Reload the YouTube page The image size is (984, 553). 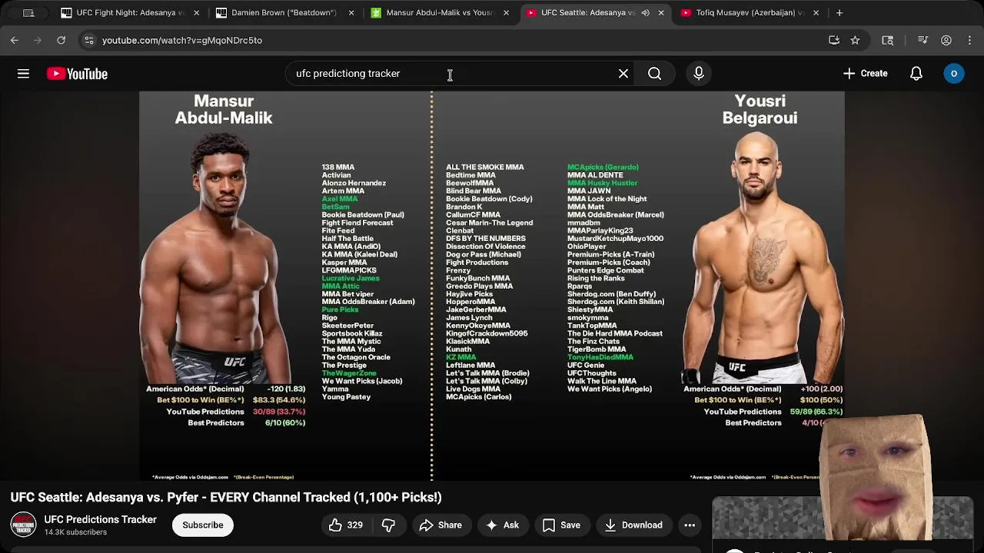point(61,40)
